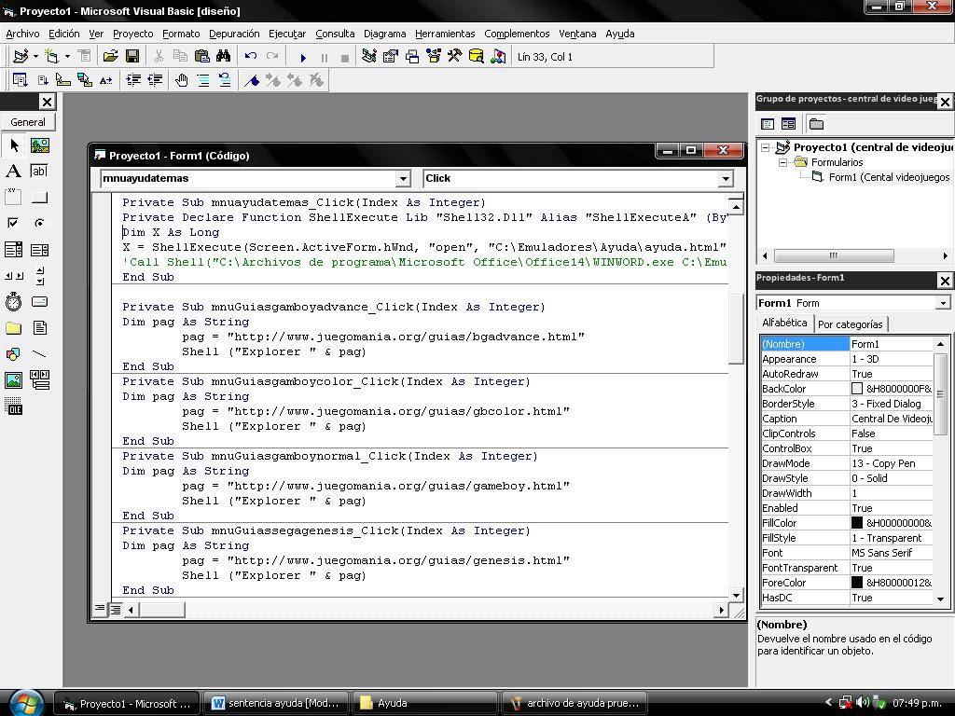Click the FillColor color swatch
Image resolution: width=955 pixels, height=716 pixels.
pos(857,523)
